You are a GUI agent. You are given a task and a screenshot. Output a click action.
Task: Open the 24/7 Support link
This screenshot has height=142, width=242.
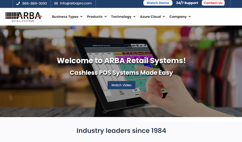coord(187,3)
